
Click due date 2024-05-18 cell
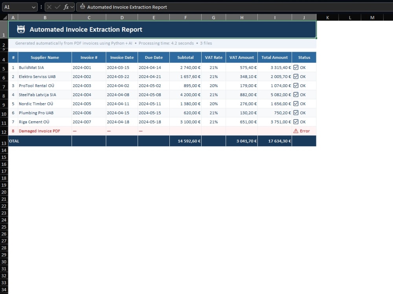pyautogui.click(x=154, y=122)
